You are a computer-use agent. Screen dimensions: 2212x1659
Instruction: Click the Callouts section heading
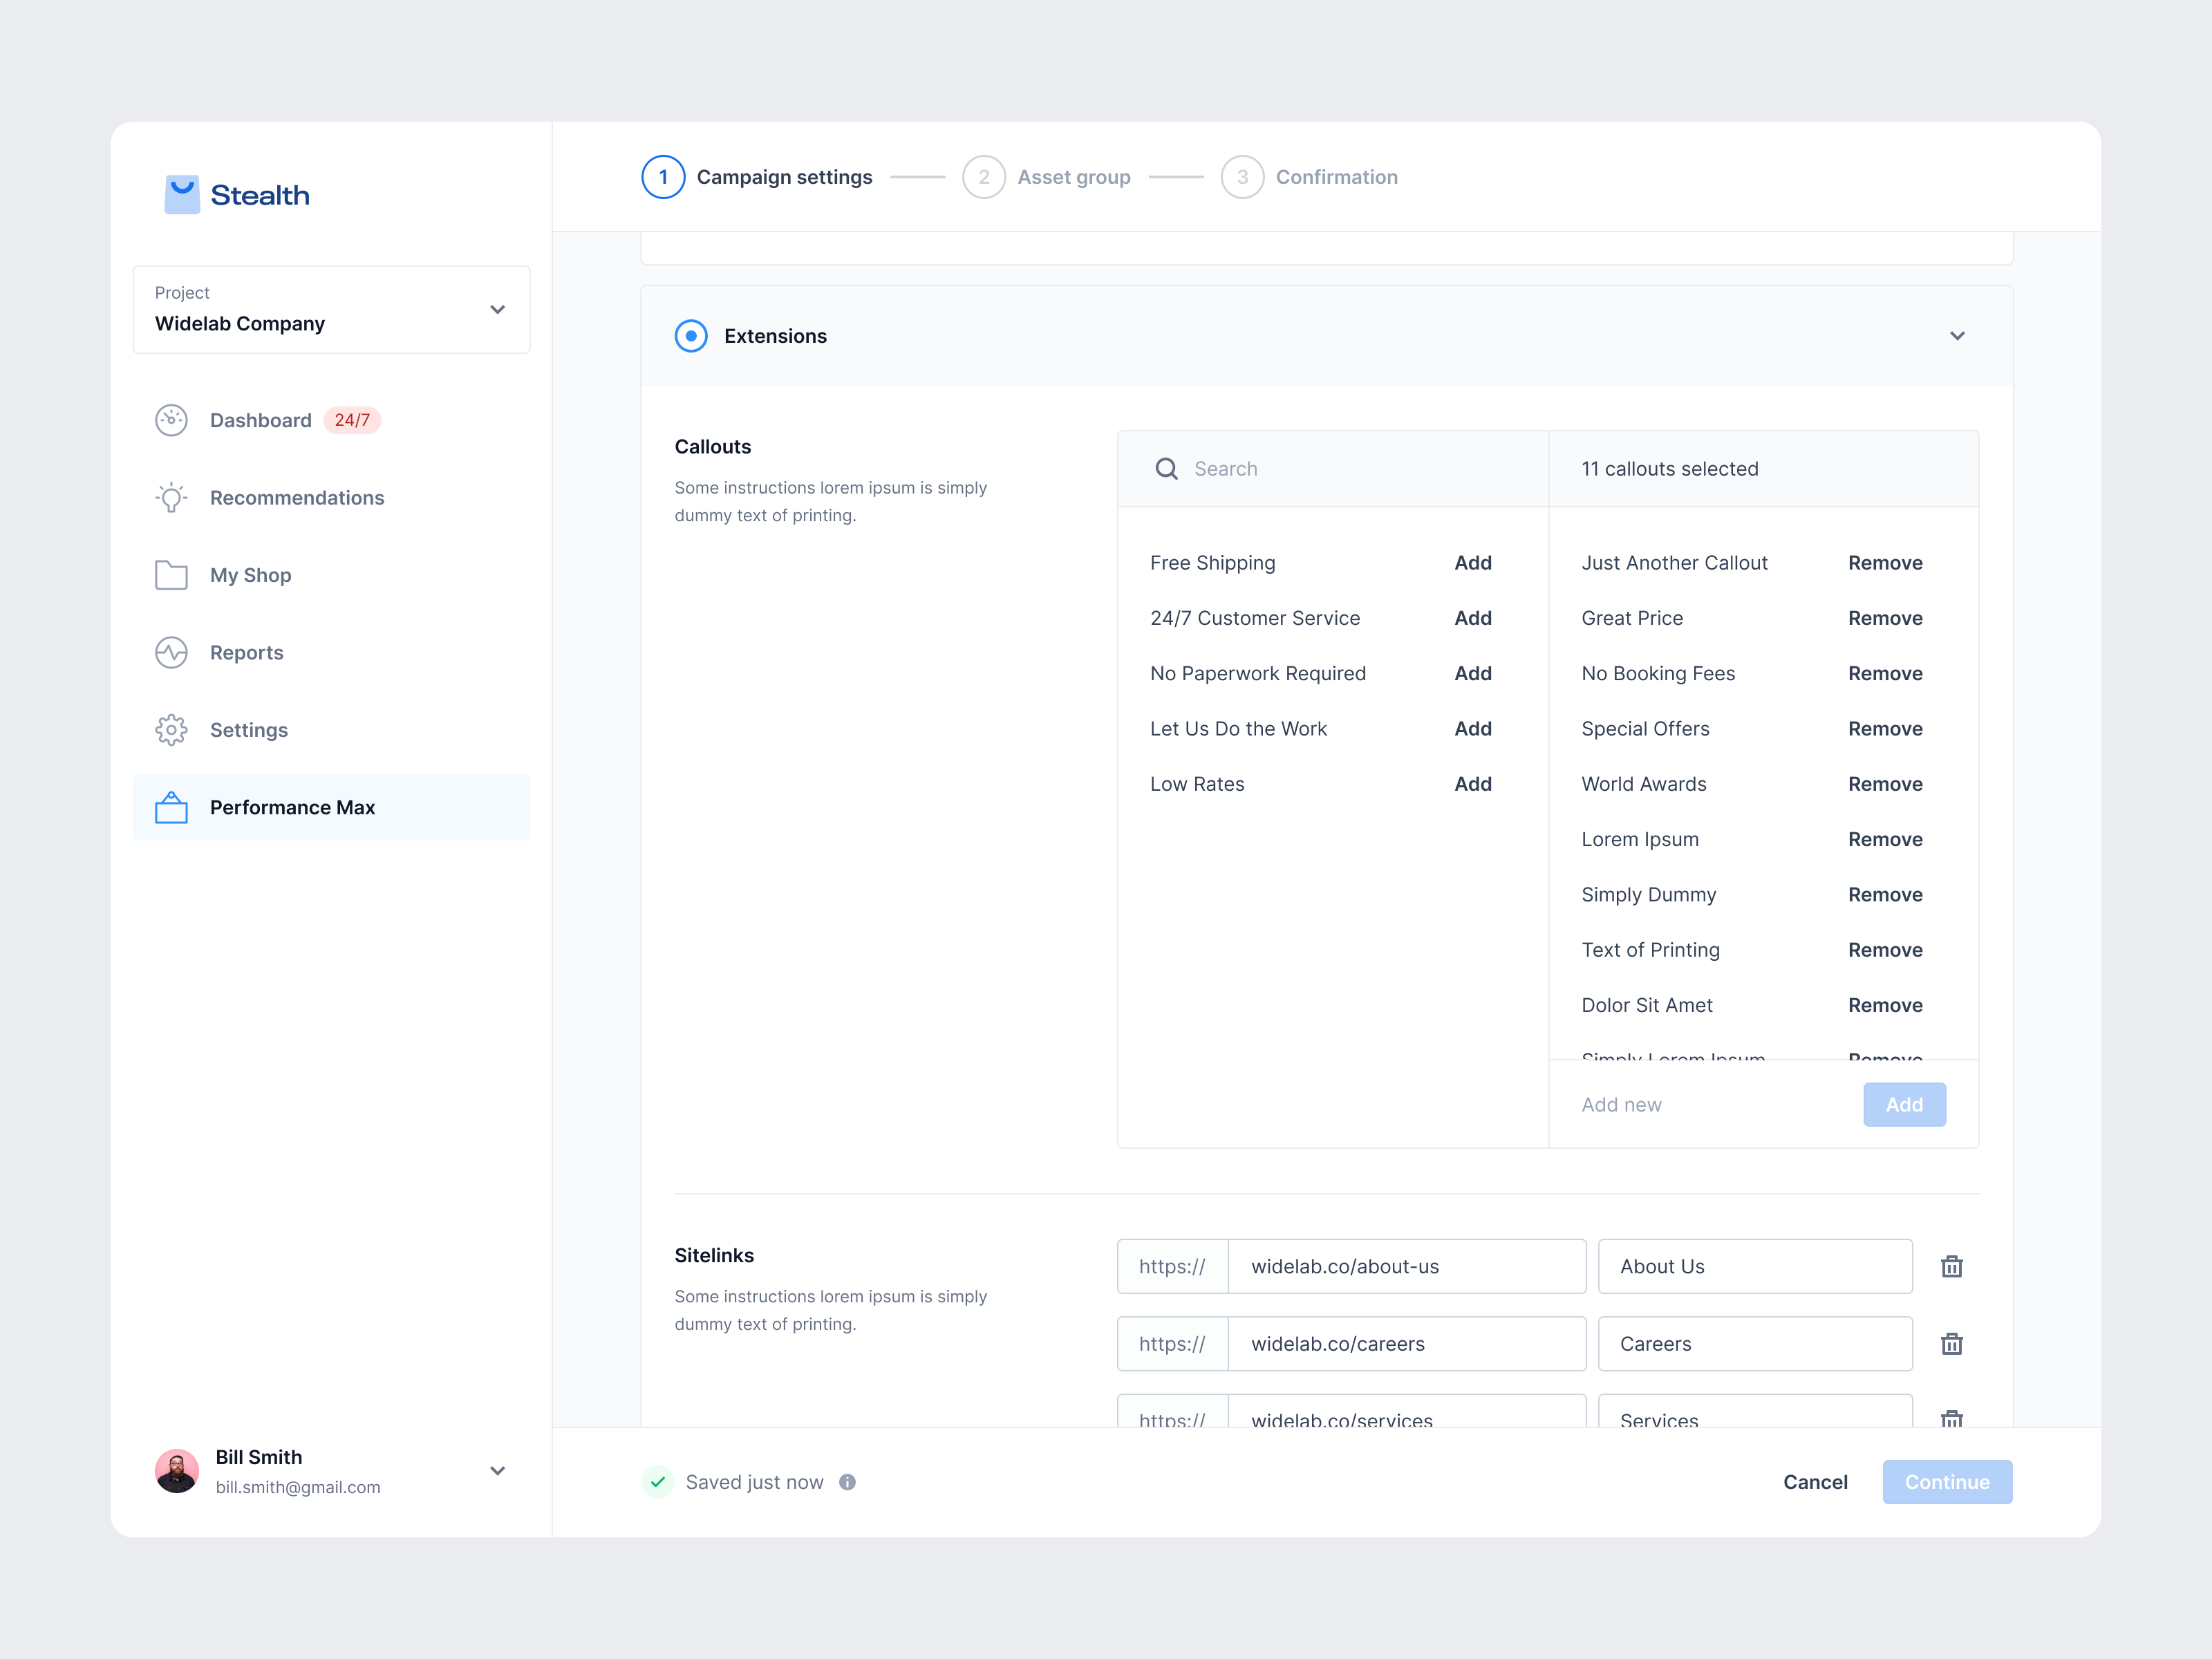point(712,447)
